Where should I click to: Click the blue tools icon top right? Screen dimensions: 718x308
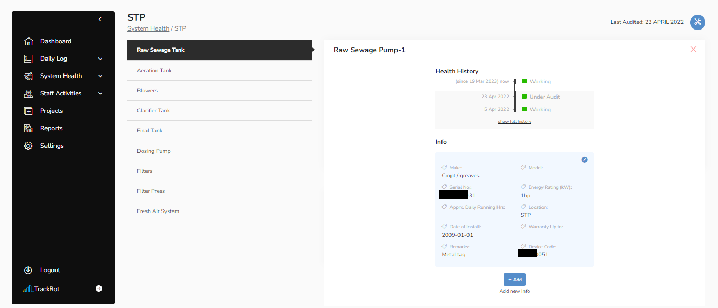point(697,22)
